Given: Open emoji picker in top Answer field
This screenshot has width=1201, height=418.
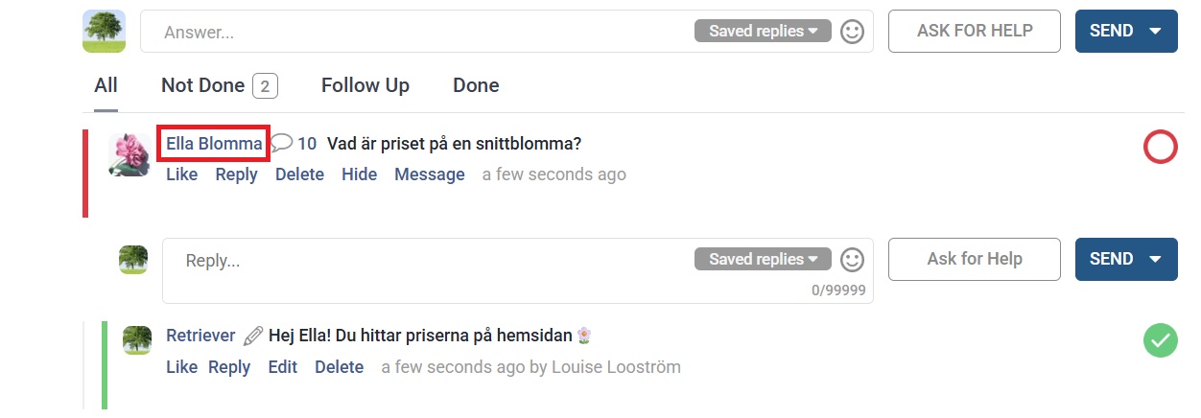Looking at the screenshot, I should coord(852,32).
